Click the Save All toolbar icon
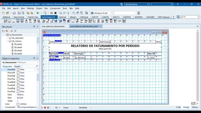 [x=19, y=13]
